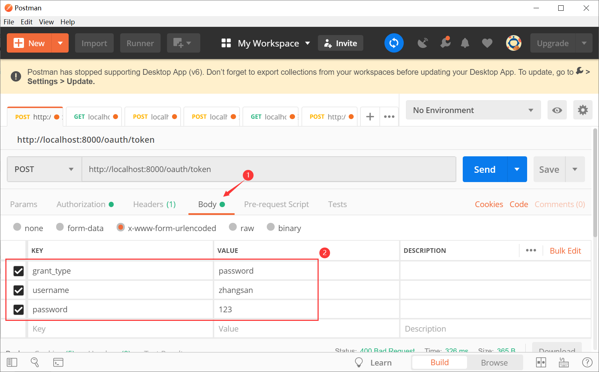Image resolution: width=599 pixels, height=372 pixels.
Task: Click the empty Value input field
Action: click(306, 329)
